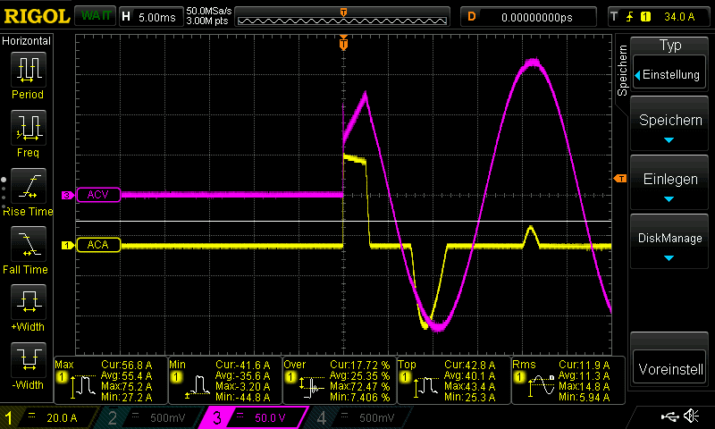The height and width of the screenshot is (429, 715).
Task: Click the WAIT trigger status indicator
Action: coord(96,16)
